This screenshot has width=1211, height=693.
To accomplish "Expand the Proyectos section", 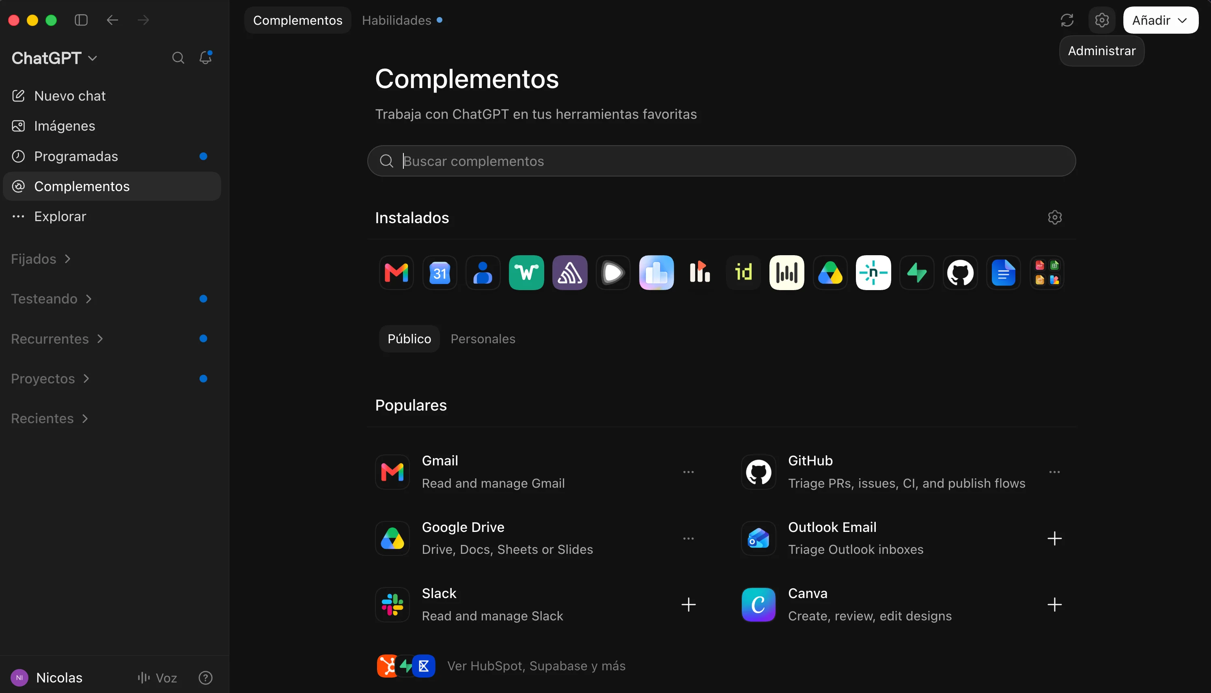I will pyautogui.click(x=50, y=379).
